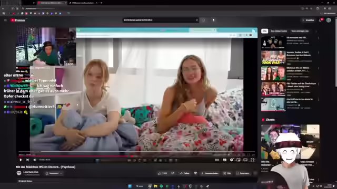Open options menu for third recommended video
The image size is (337, 189).
[x=318, y=68]
